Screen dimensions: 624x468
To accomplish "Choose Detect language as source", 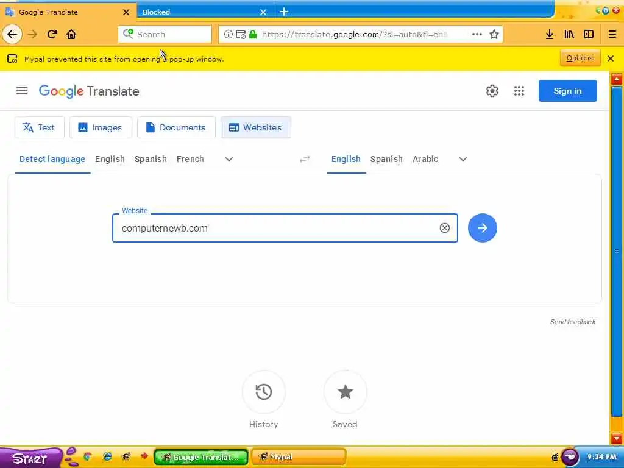I will coord(52,159).
